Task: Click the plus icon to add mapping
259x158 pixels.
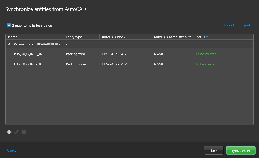Action: 9,132
